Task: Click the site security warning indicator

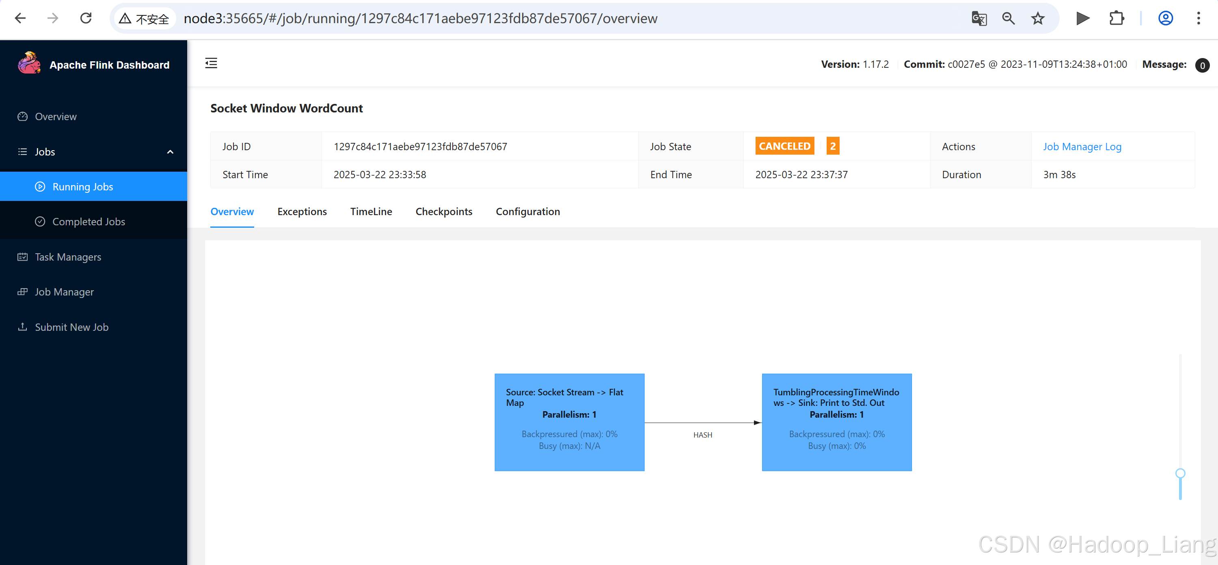Action: click(144, 18)
